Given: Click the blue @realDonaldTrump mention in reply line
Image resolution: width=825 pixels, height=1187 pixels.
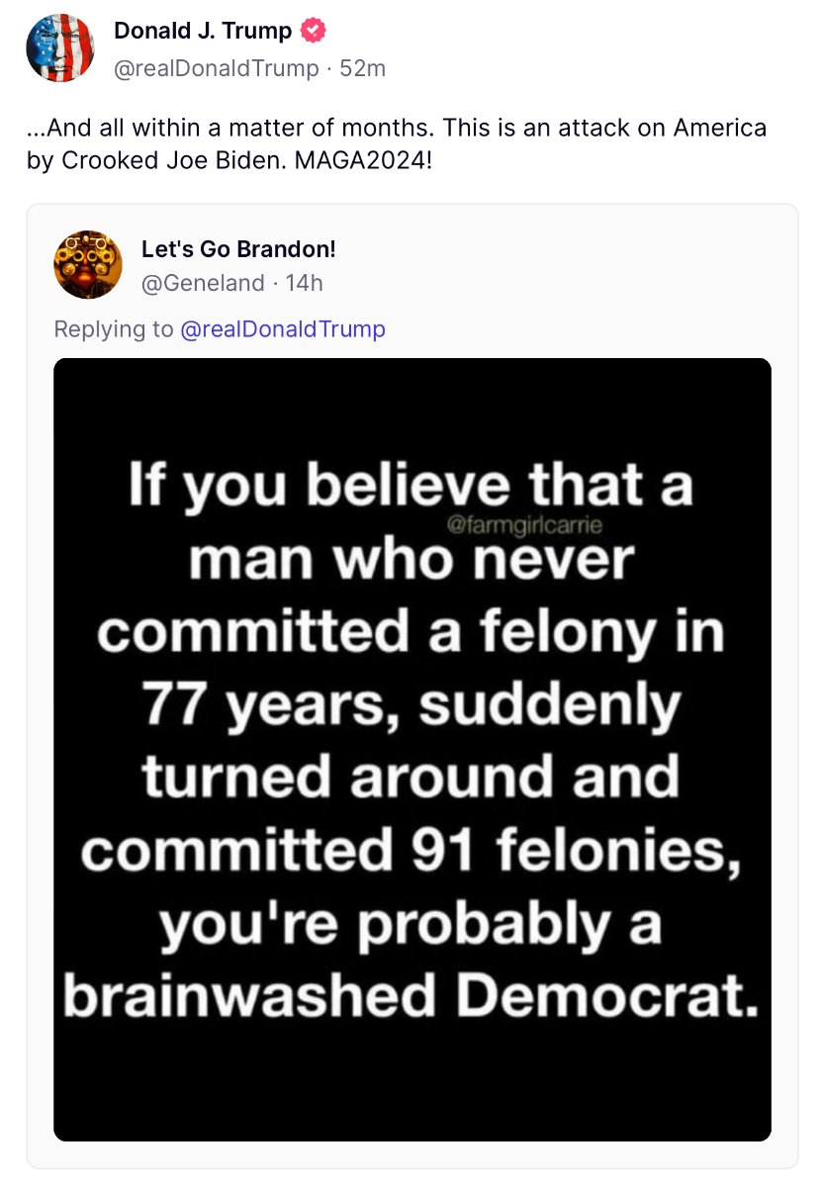Looking at the screenshot, I should pos(283,329).
